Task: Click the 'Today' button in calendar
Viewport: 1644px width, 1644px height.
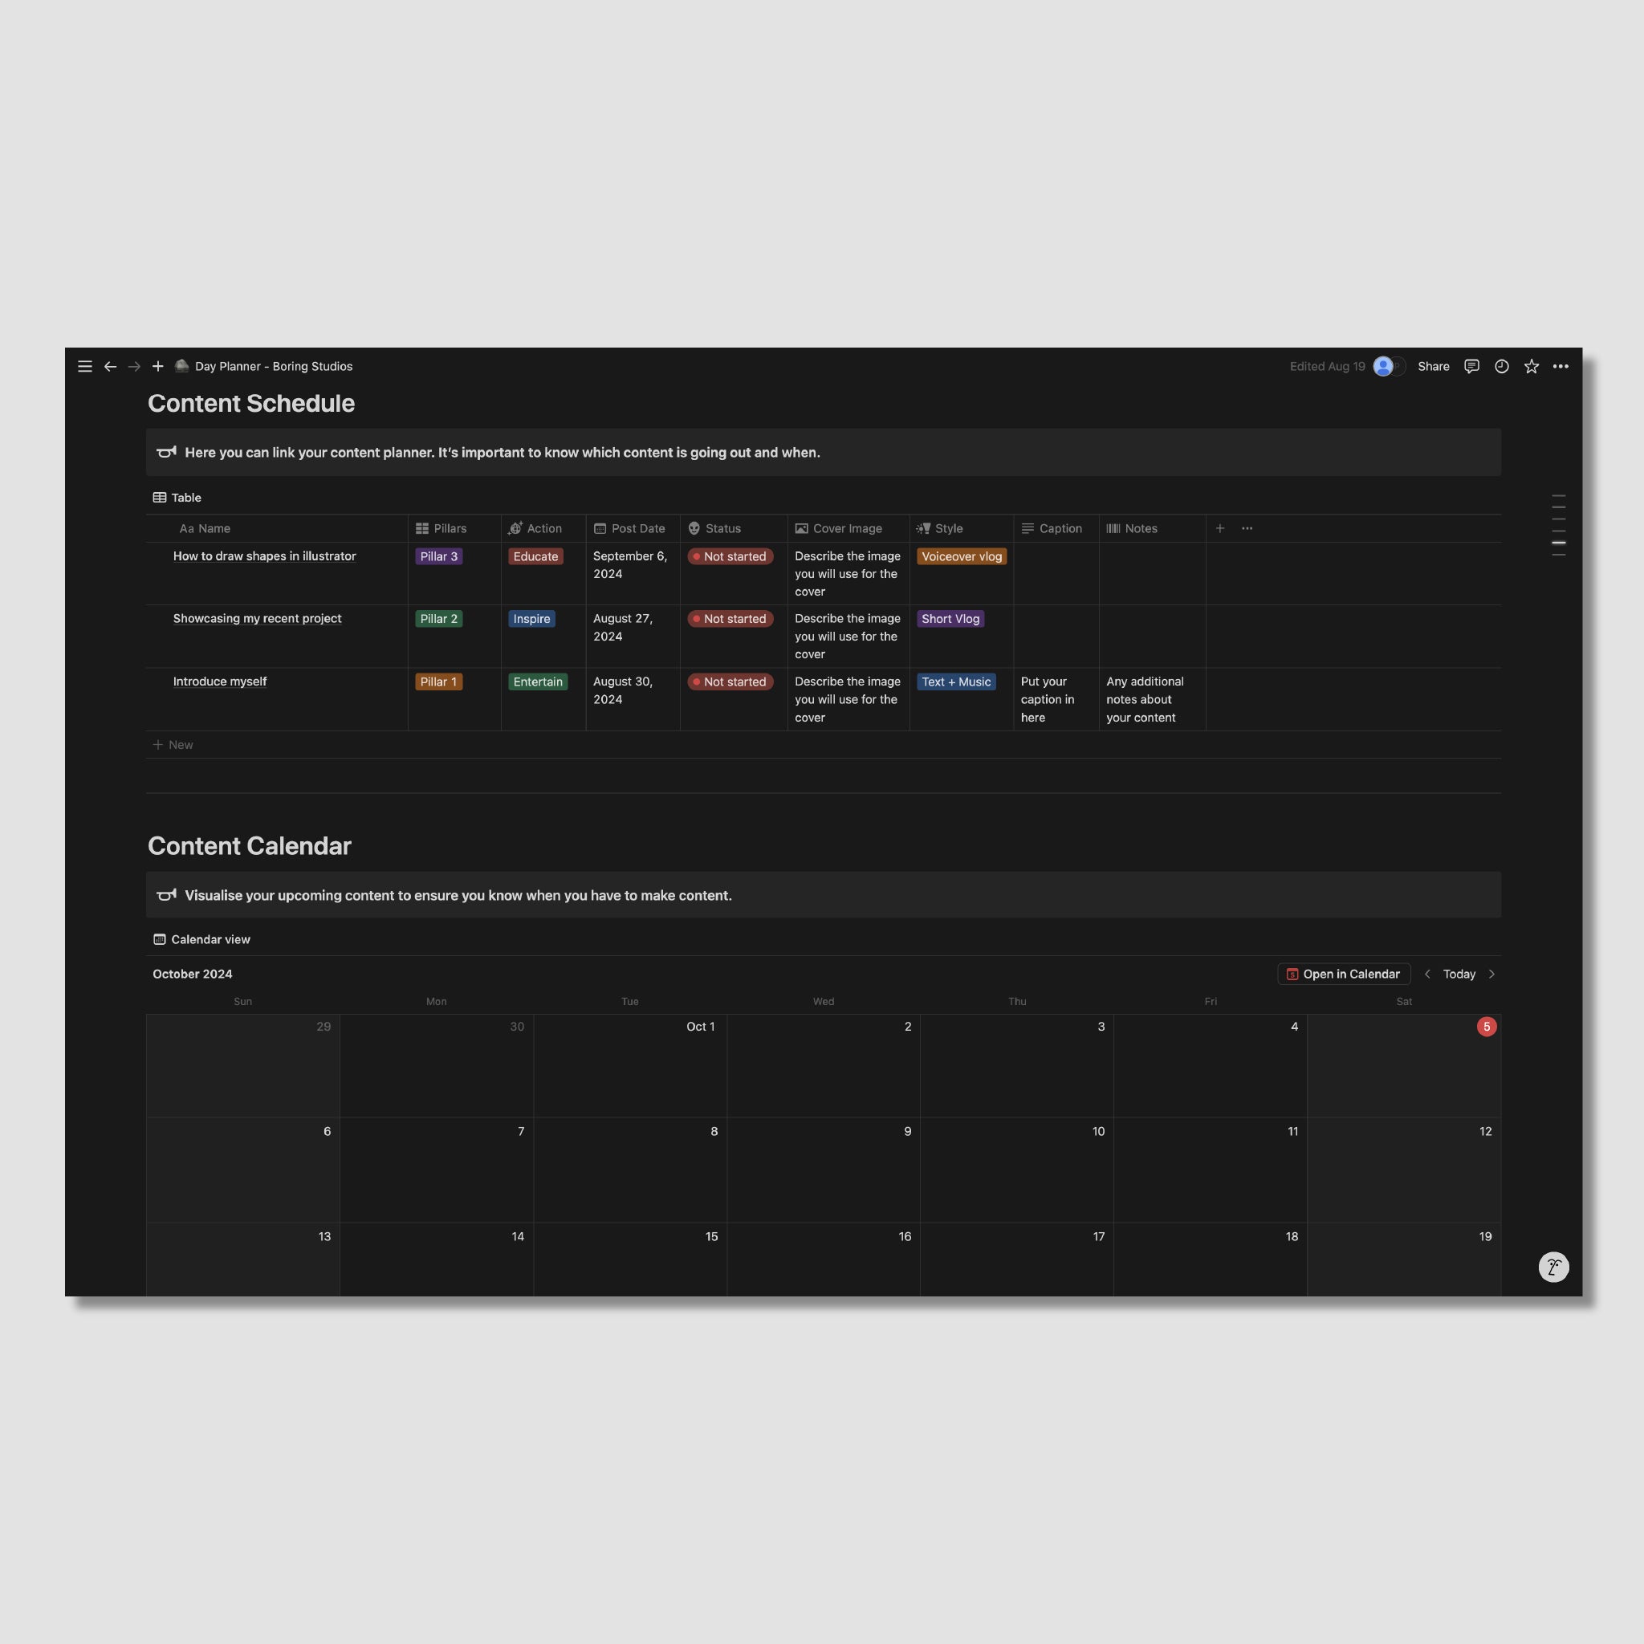Action: [x=1459, y=974]
